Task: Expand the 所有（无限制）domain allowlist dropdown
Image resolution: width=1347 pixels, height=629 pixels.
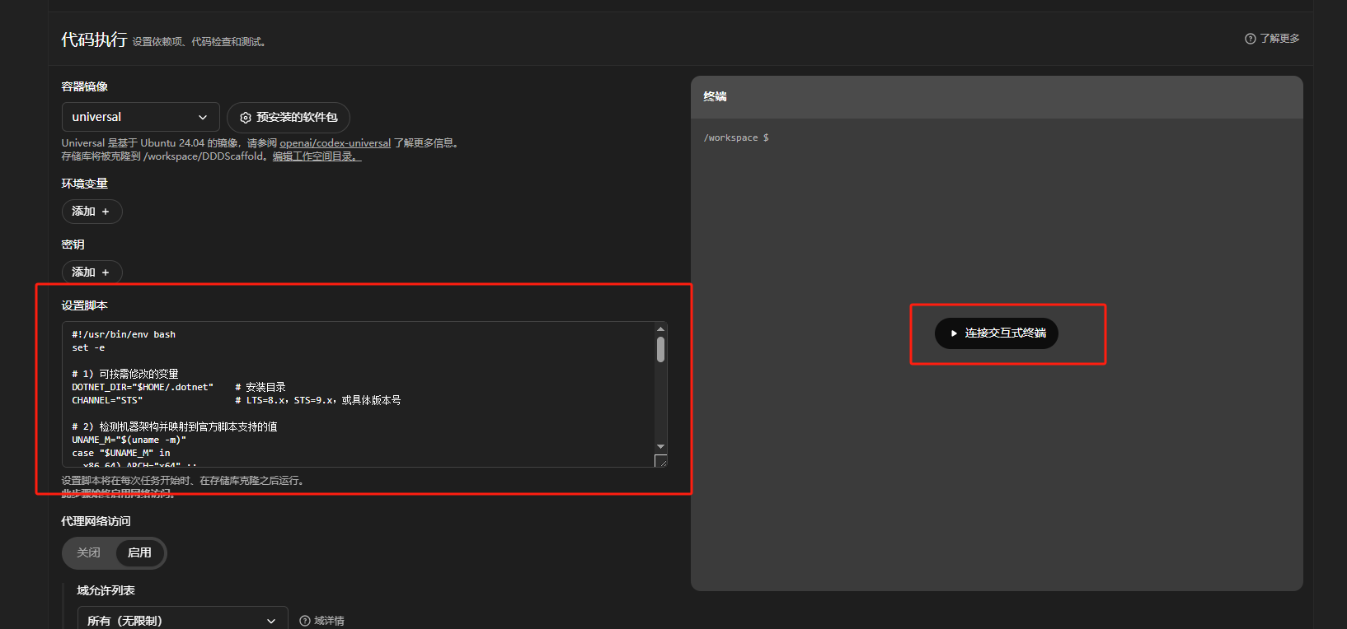Action: click(181, 620)
